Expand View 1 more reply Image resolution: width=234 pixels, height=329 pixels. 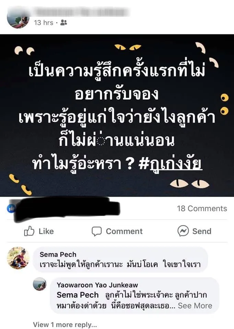tap(65, 325)
